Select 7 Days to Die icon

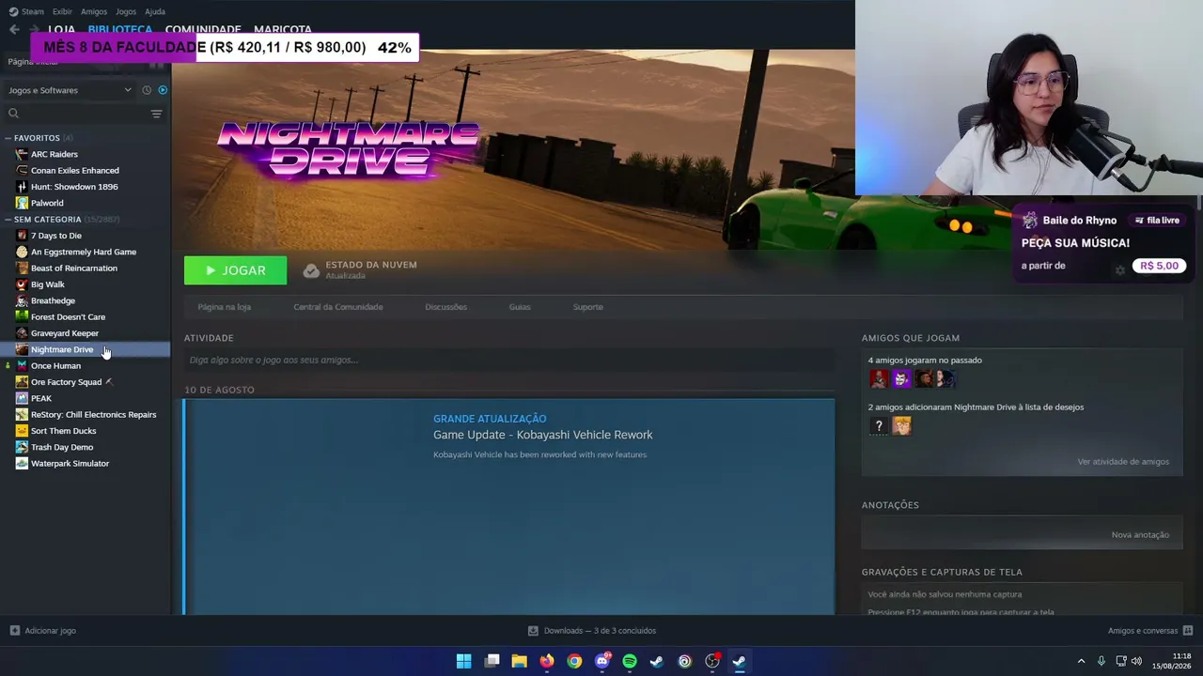pos(22,236)
